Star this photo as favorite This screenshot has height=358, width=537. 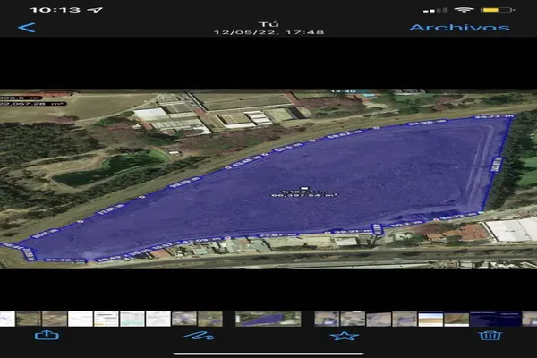pos(344,336)
